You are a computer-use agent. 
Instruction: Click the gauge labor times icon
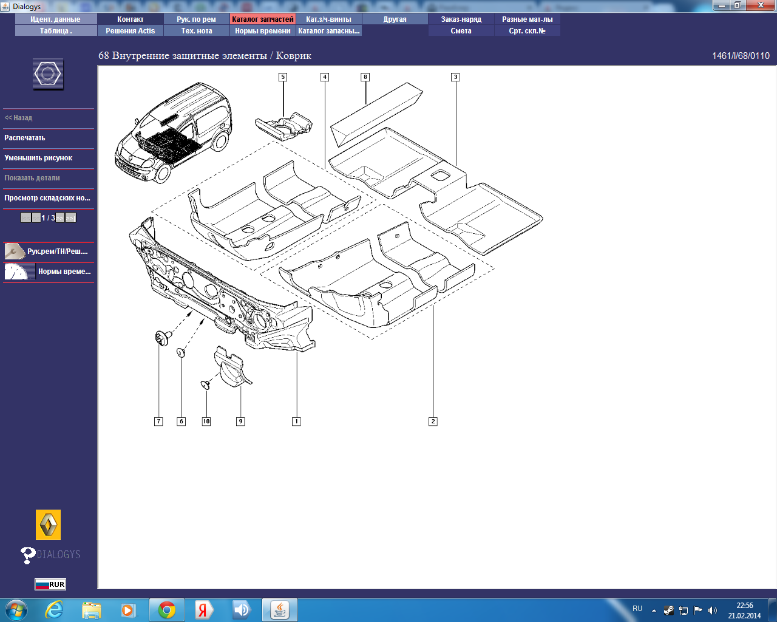click(19, 272)
